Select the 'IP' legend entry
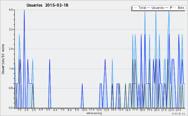Viewport: 188px width, 116px height. click(x=169, y=8)
